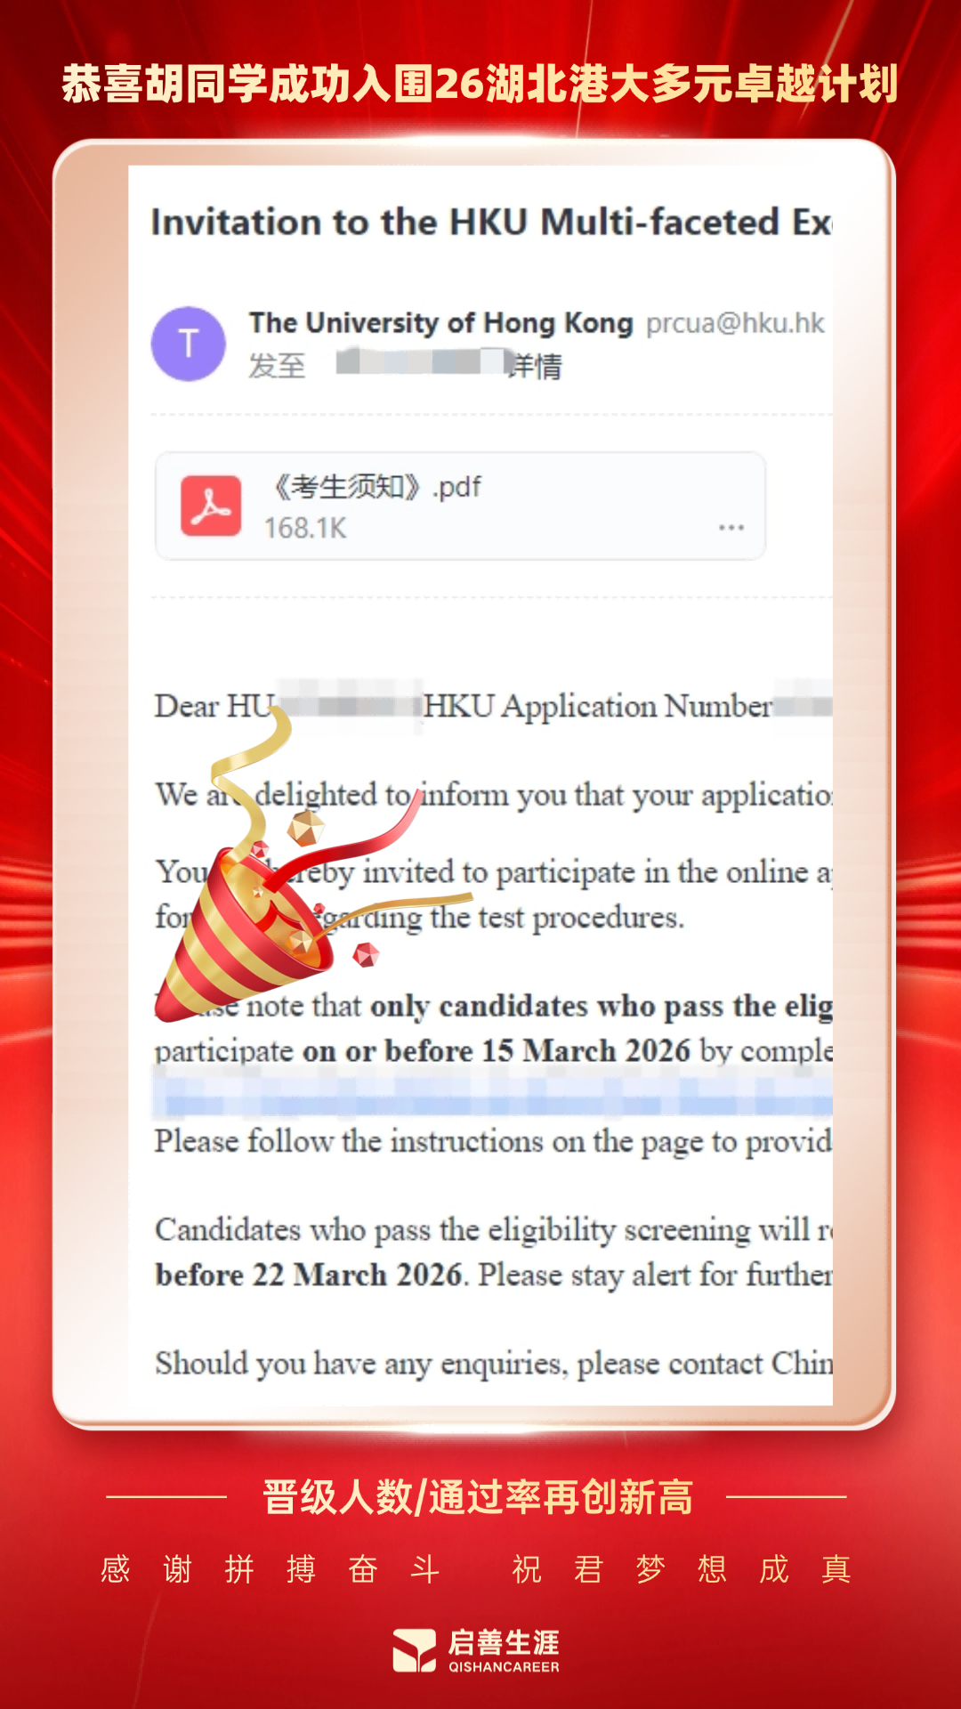Click the purple T sender avatar
This screenshot has width=961, height=1709.
188,344
